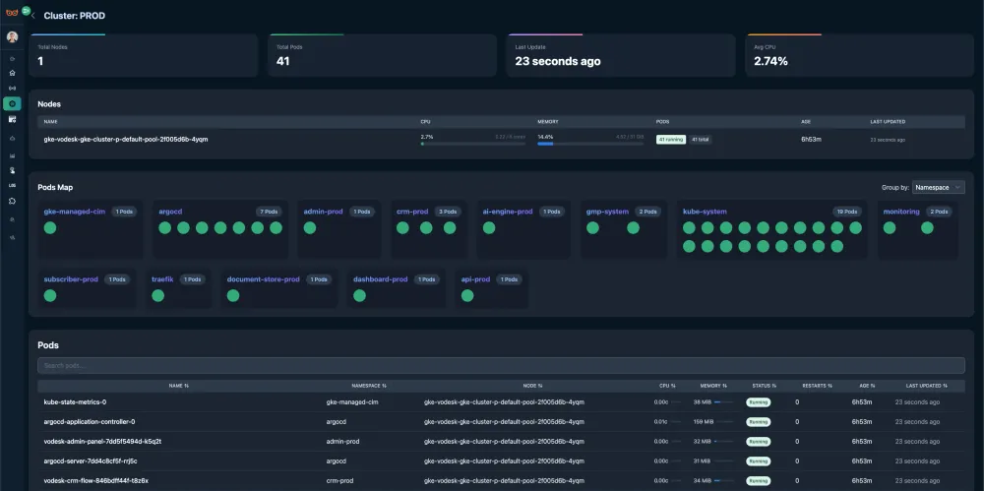Click the green pod dot under gke-managed-cim

tap(50, 228)
